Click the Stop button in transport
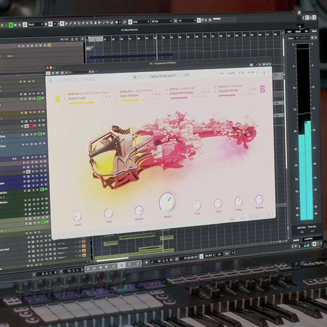 pyautogui.click(x=122, y=265)
